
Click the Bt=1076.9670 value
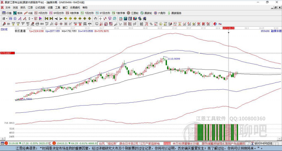[102, 31]
